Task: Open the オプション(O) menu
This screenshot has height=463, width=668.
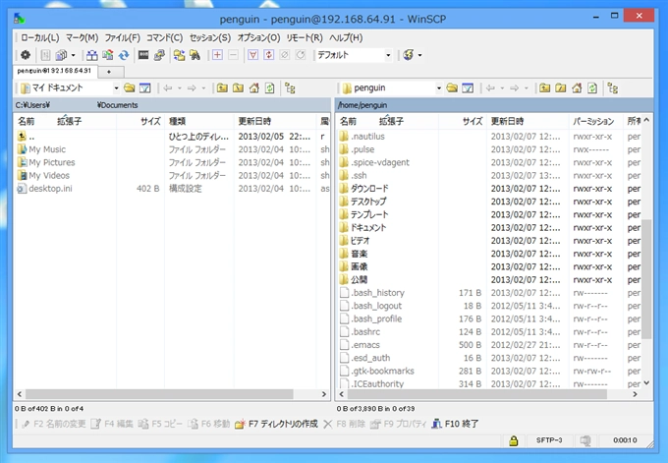Action: coord(258,38)
